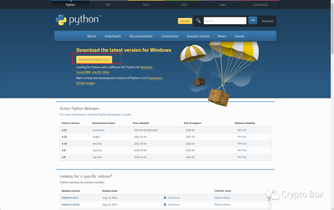Open PEP 619 link
The image size is (334, 210).
[x=242, y=144]
